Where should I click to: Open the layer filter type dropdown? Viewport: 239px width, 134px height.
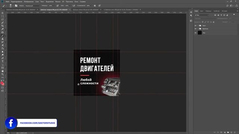point(202,15)
